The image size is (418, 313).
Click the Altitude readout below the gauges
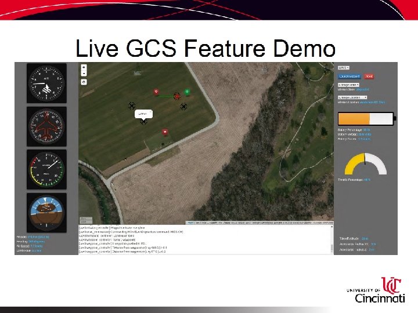coord(33,236)
